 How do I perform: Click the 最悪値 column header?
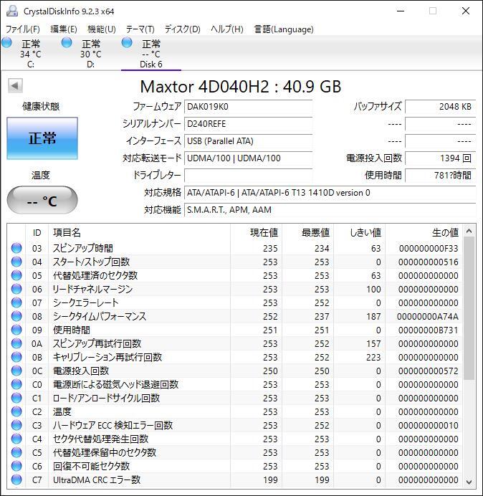pyautogui.click(x=307, y=233)
